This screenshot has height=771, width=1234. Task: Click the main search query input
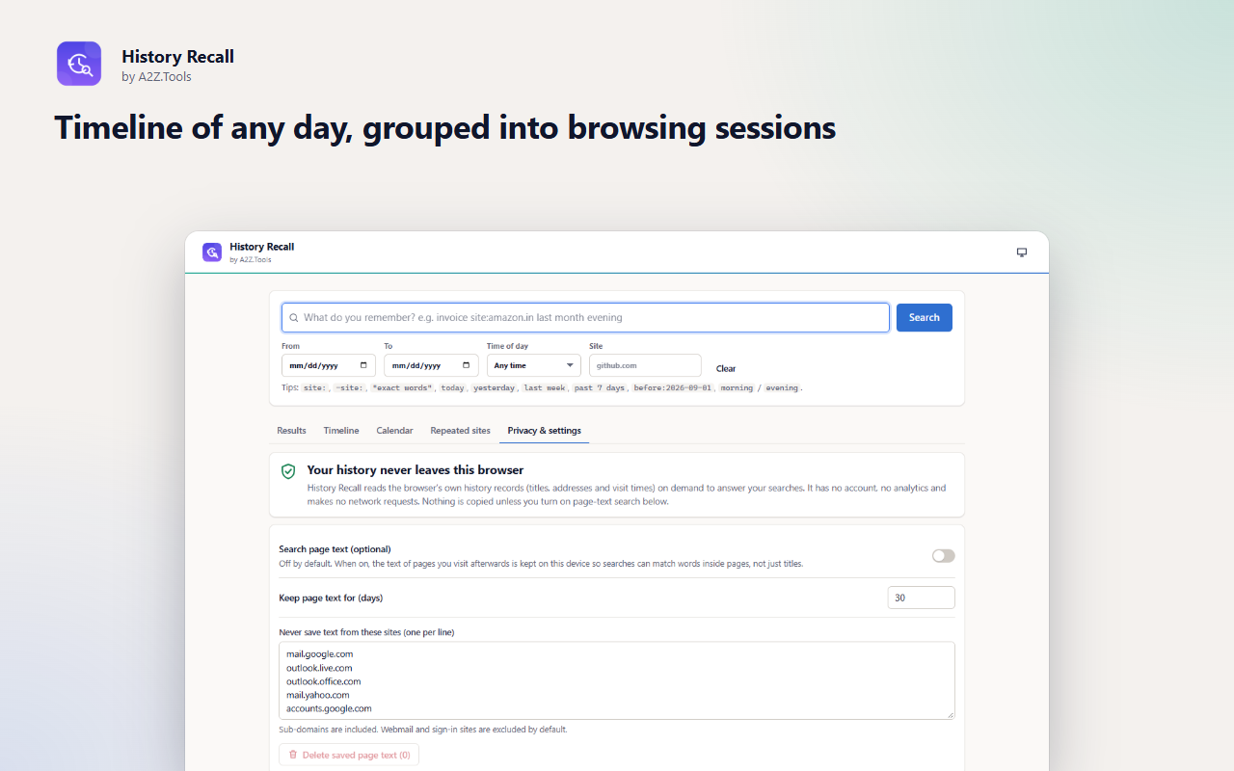pyautogui.click(x=585, y=317)
